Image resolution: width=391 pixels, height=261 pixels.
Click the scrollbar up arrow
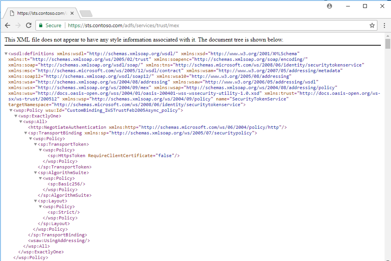[387, 36]
